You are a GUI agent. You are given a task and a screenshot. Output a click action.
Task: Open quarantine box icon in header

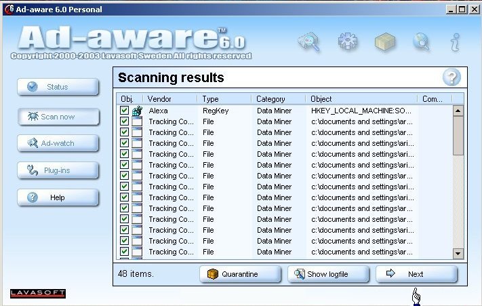tap(385, 41)
